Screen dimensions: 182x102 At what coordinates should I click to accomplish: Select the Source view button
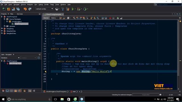46,18
